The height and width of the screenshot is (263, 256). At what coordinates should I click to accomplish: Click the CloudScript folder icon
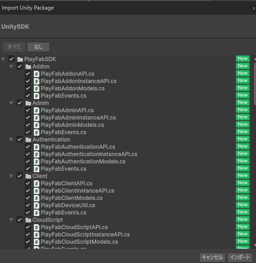pyautogui.click(x=28, y=220)
